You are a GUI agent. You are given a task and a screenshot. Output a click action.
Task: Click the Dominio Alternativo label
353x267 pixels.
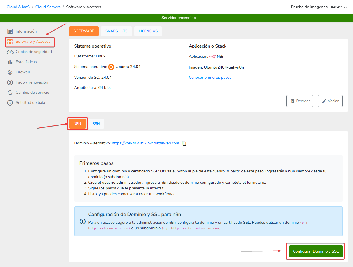coord(92,143)
